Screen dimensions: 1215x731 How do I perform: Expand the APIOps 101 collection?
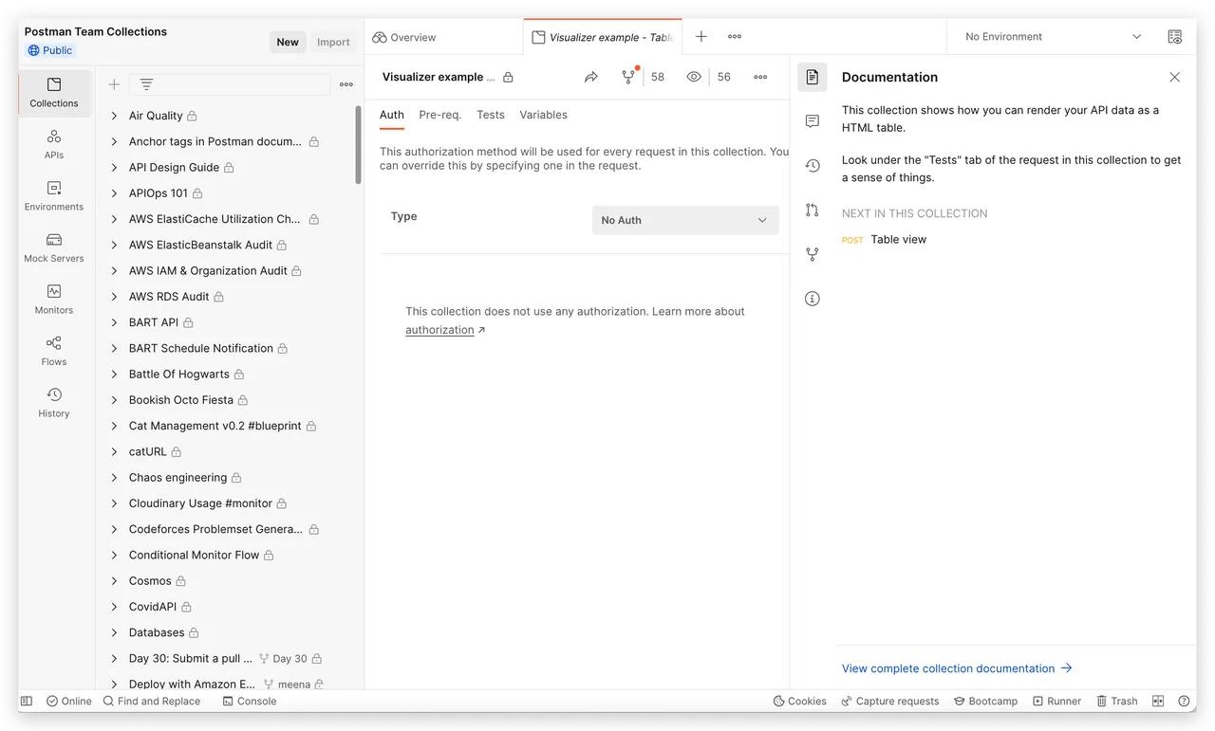click(114, 193)
